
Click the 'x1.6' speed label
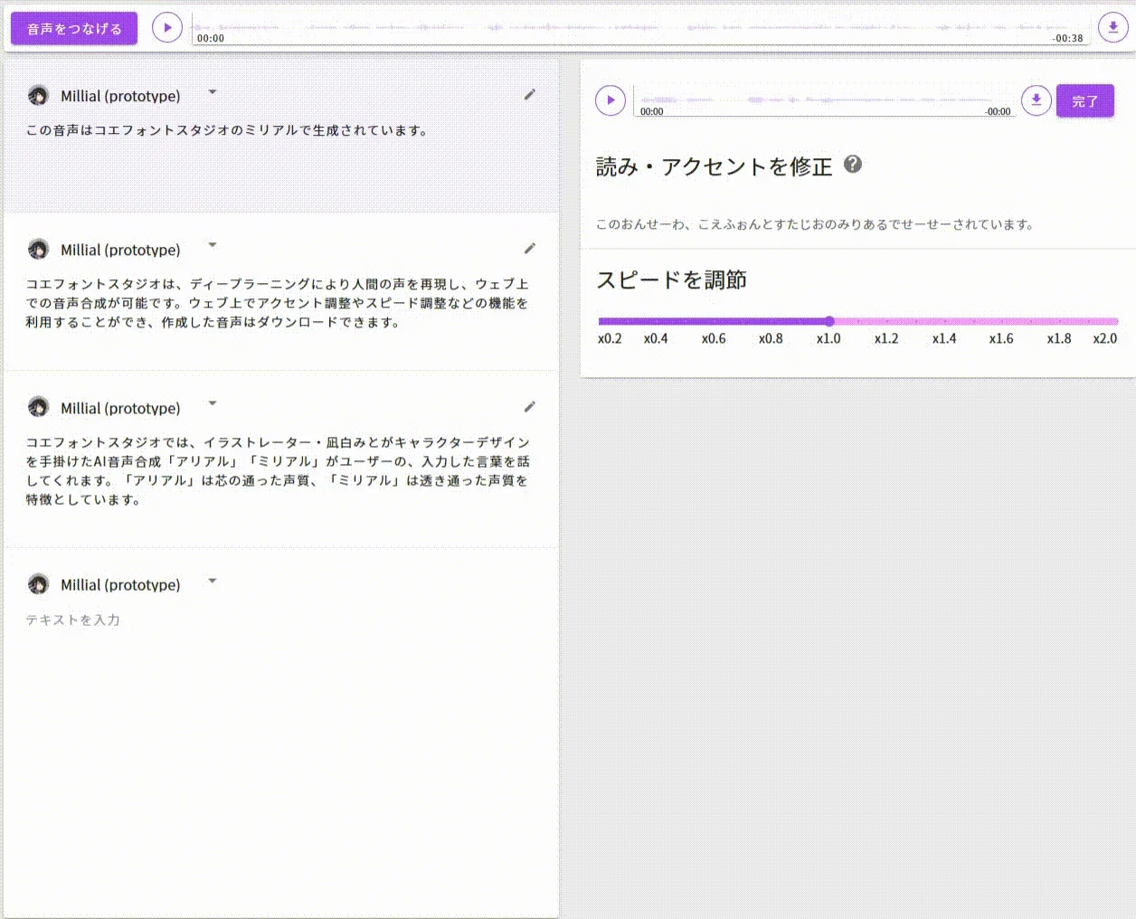pos(1001,338)
